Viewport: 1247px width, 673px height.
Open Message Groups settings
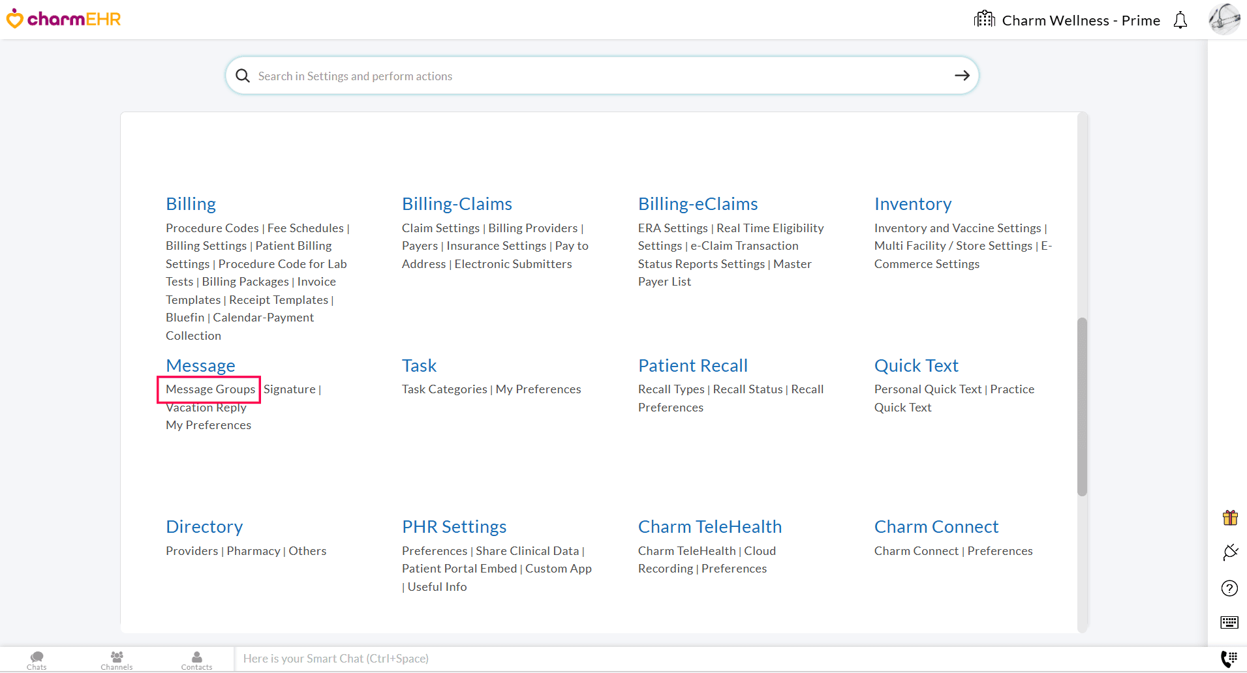(210, 389)
